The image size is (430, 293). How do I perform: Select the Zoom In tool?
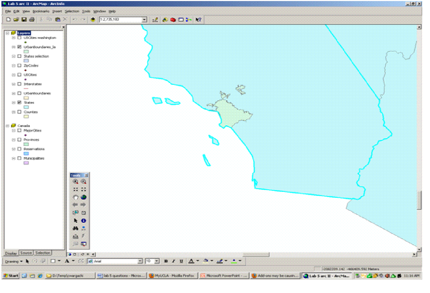point(75,181)
